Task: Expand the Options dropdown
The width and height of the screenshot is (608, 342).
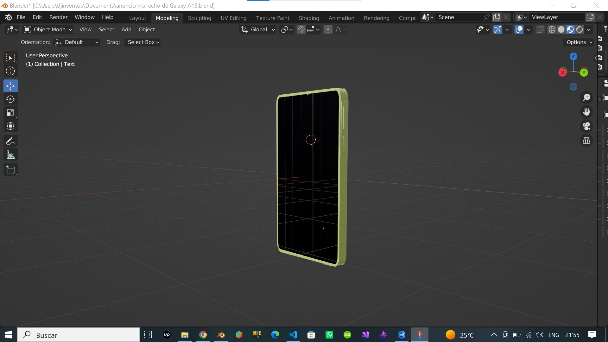Action: pyautogui.click(x=579, y=42)
